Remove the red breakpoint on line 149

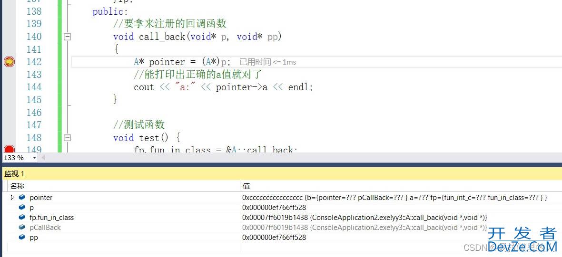[x=9, y=149]
